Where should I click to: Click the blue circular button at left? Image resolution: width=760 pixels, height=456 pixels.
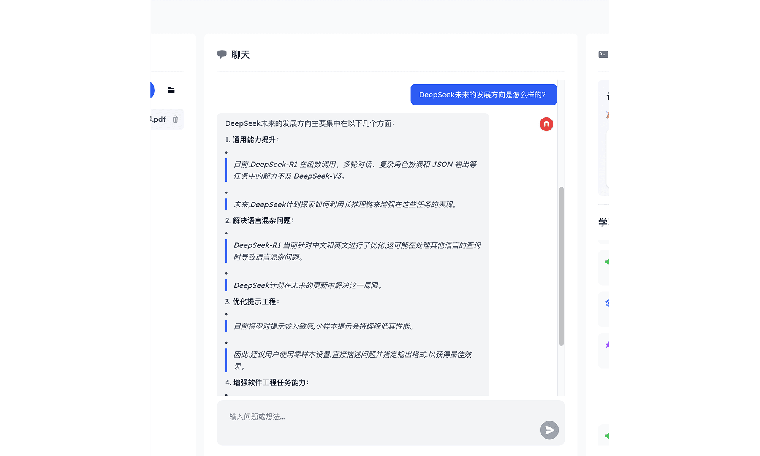coord(152,90)
